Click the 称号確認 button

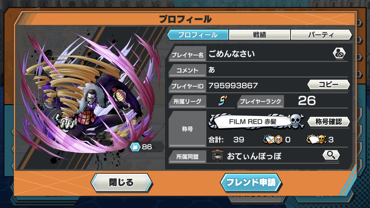328,122
